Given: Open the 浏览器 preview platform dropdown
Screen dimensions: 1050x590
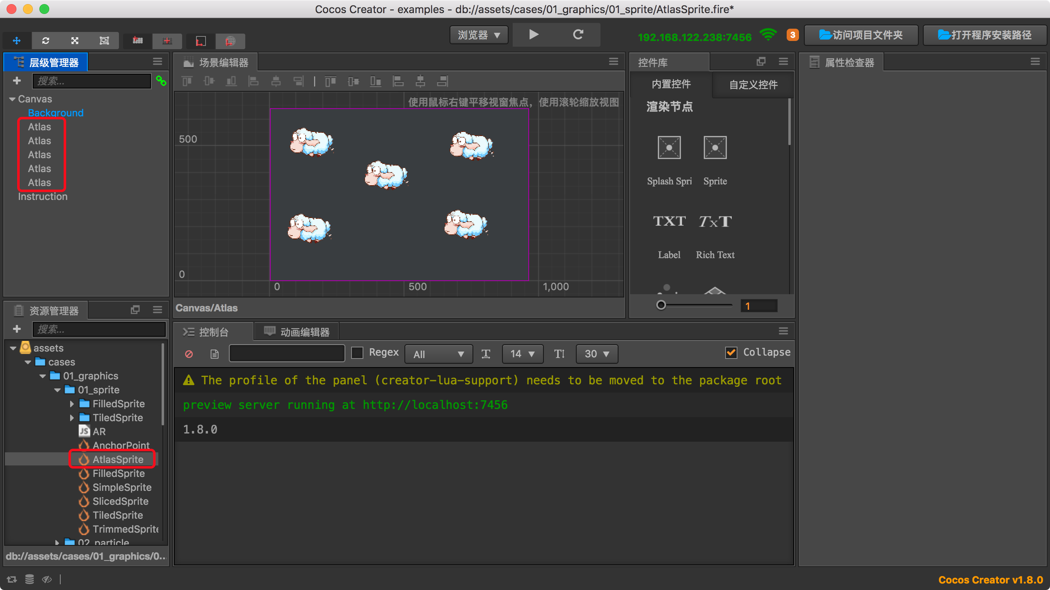Looking at the screenshot, I should click(479, 35).
